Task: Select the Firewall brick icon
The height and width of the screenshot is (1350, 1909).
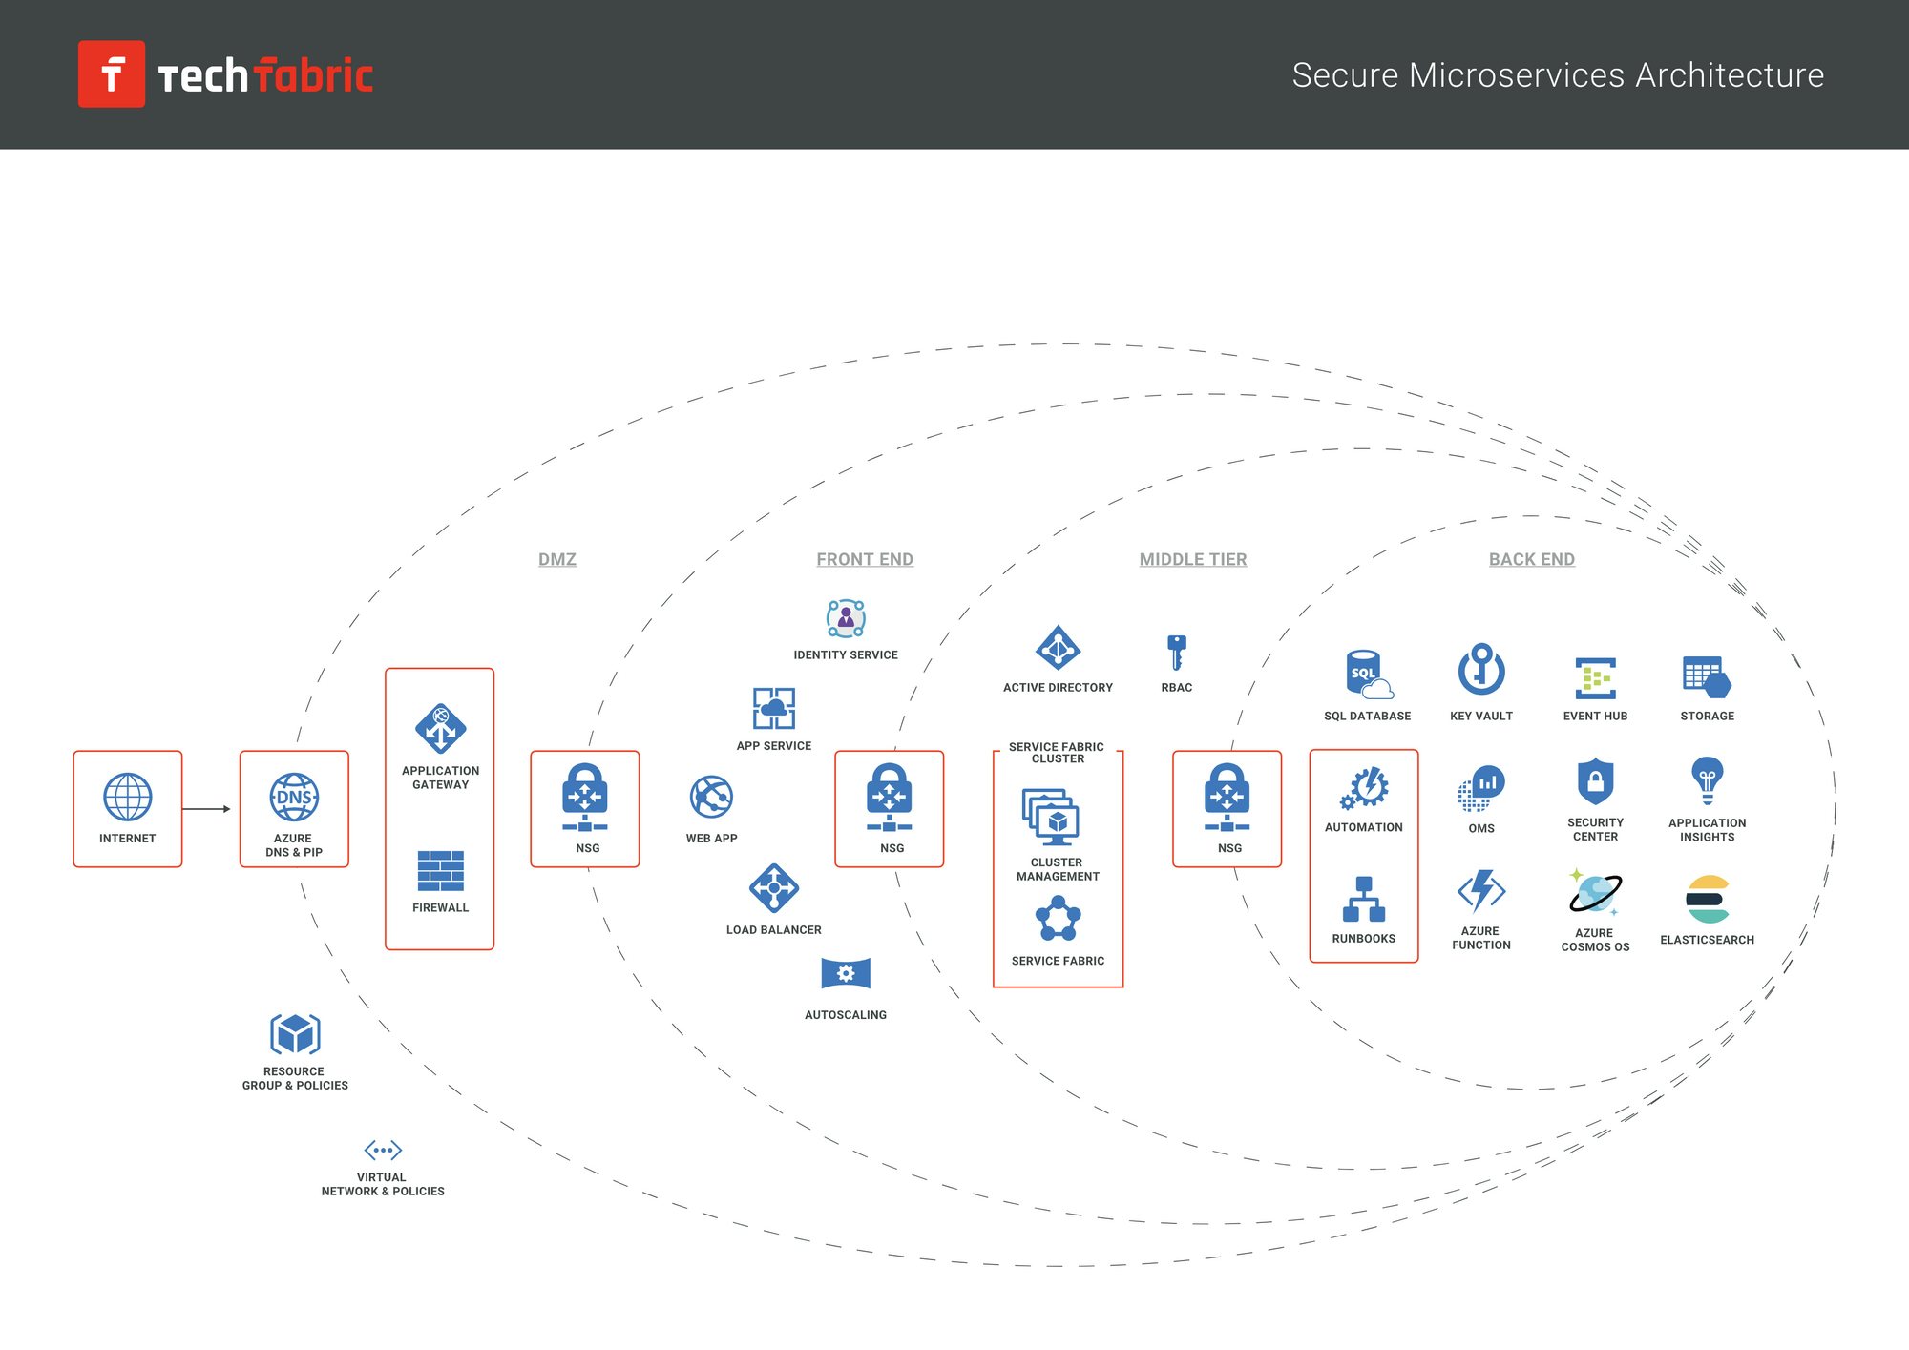Action: tap(440, 871)
